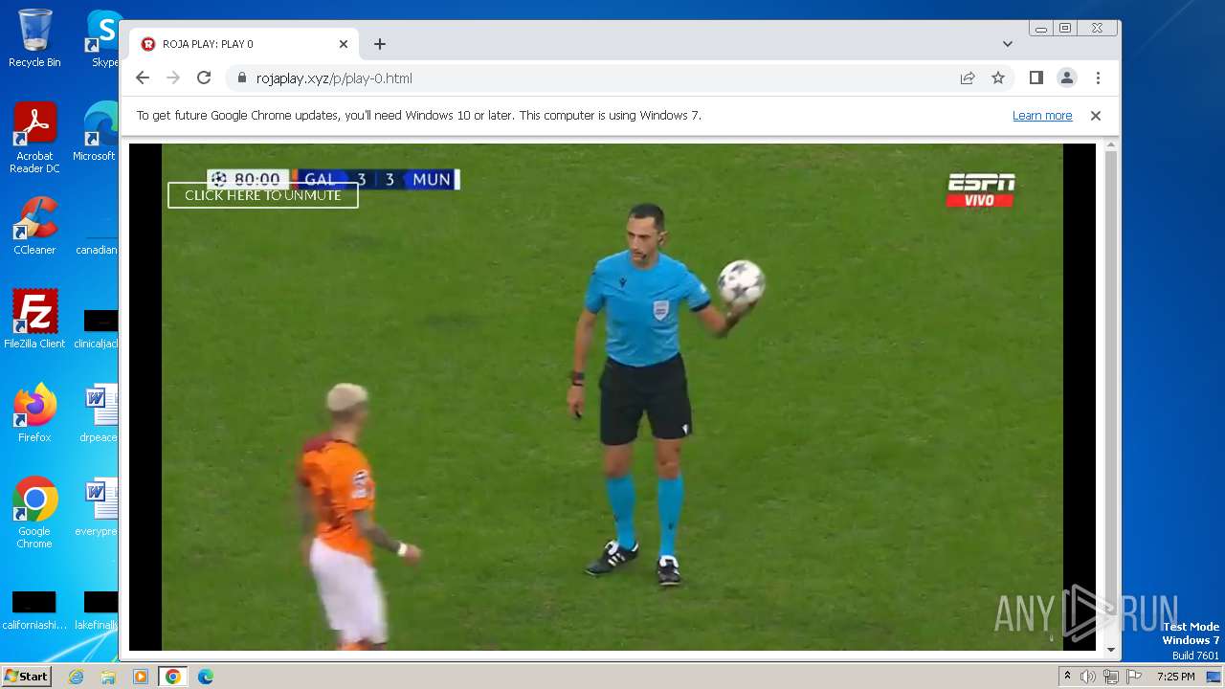Viewport: 1225px width, 689px height.
Task: Open the Windows Start menu
Action: (26, 677)
